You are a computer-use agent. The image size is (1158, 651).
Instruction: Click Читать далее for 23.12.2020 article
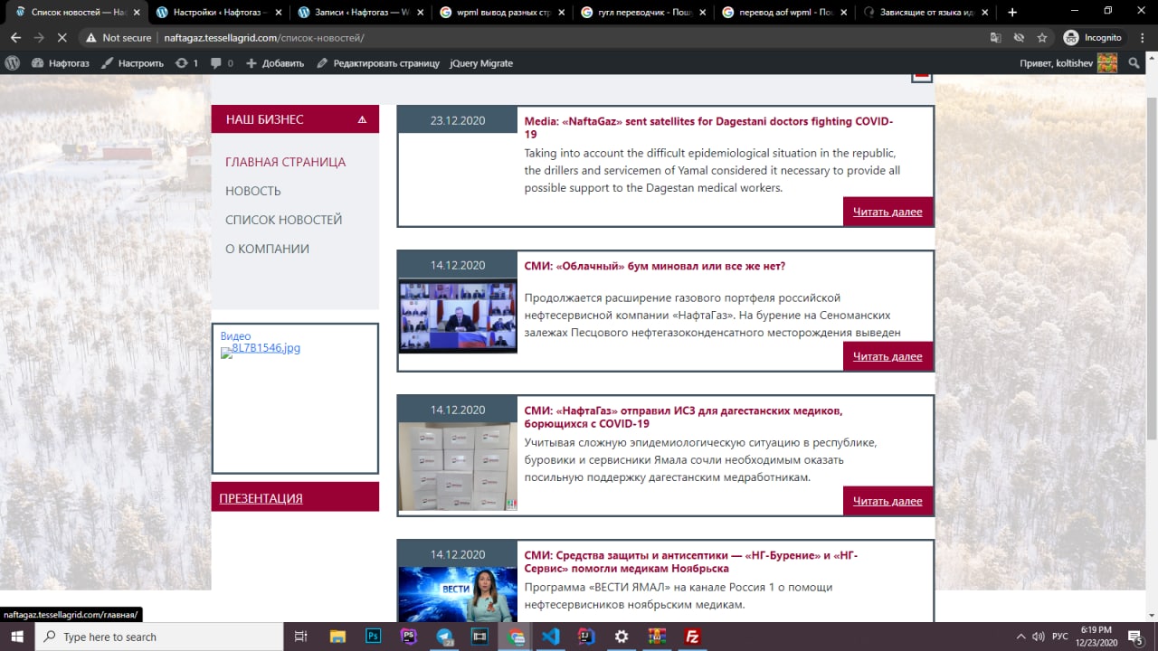pyautogui.click(x=887, y=212)
